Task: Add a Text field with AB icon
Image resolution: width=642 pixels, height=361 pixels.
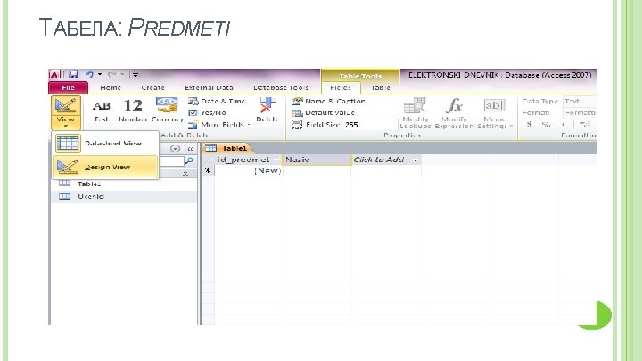Action: click(x=101, y=111)
